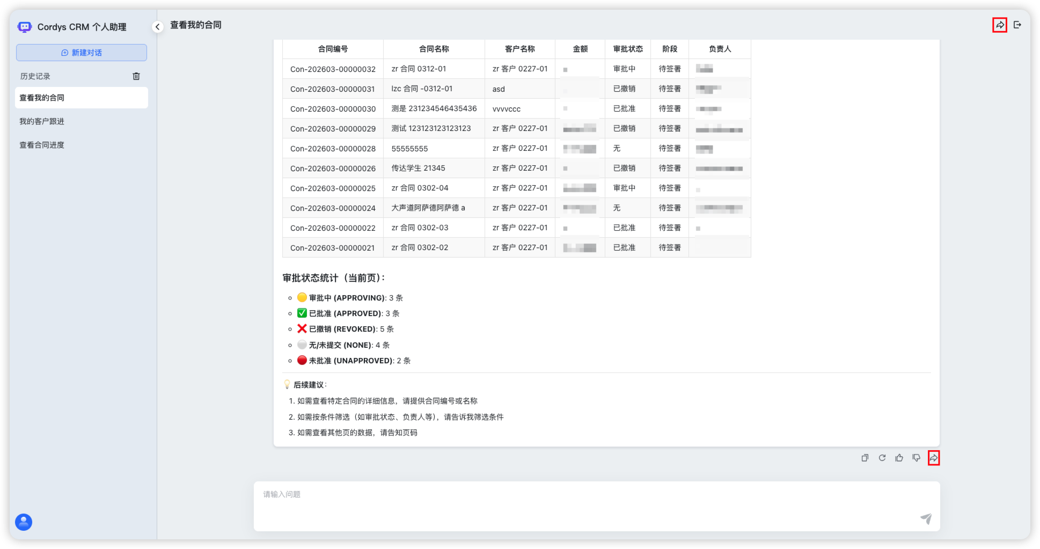Give a thumbs down to the response
The height and width of the screenshot is (549, 1040).
coord(916,458)
